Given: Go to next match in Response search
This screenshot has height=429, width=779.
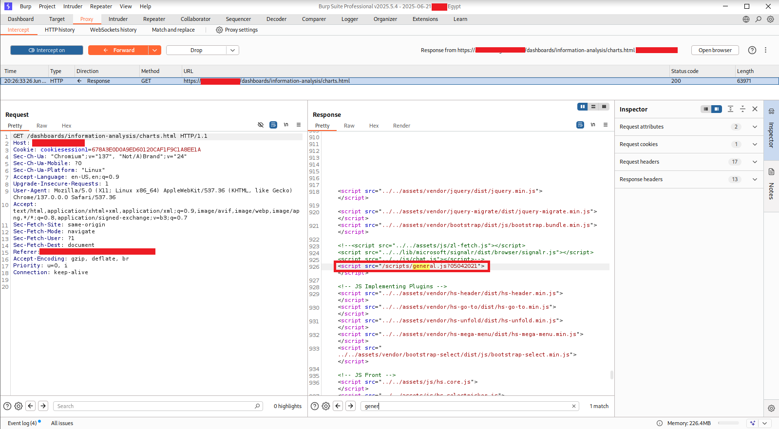Looking at the screenshot, I should [351, 406].
